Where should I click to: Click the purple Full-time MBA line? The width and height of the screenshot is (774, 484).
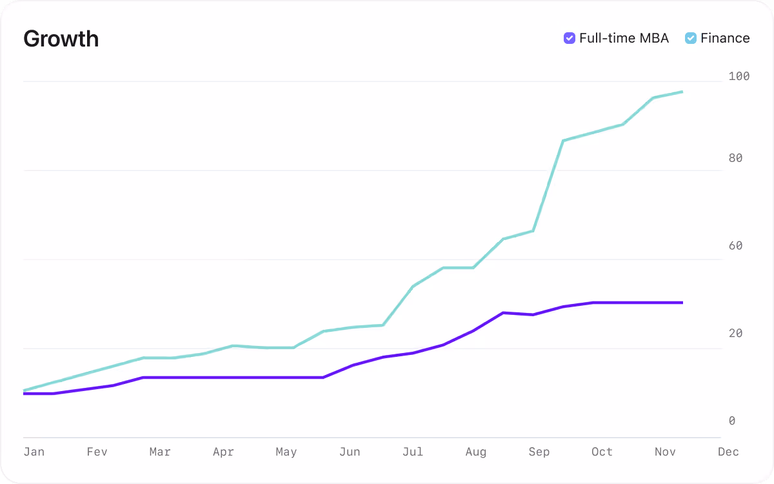(413, 352)
